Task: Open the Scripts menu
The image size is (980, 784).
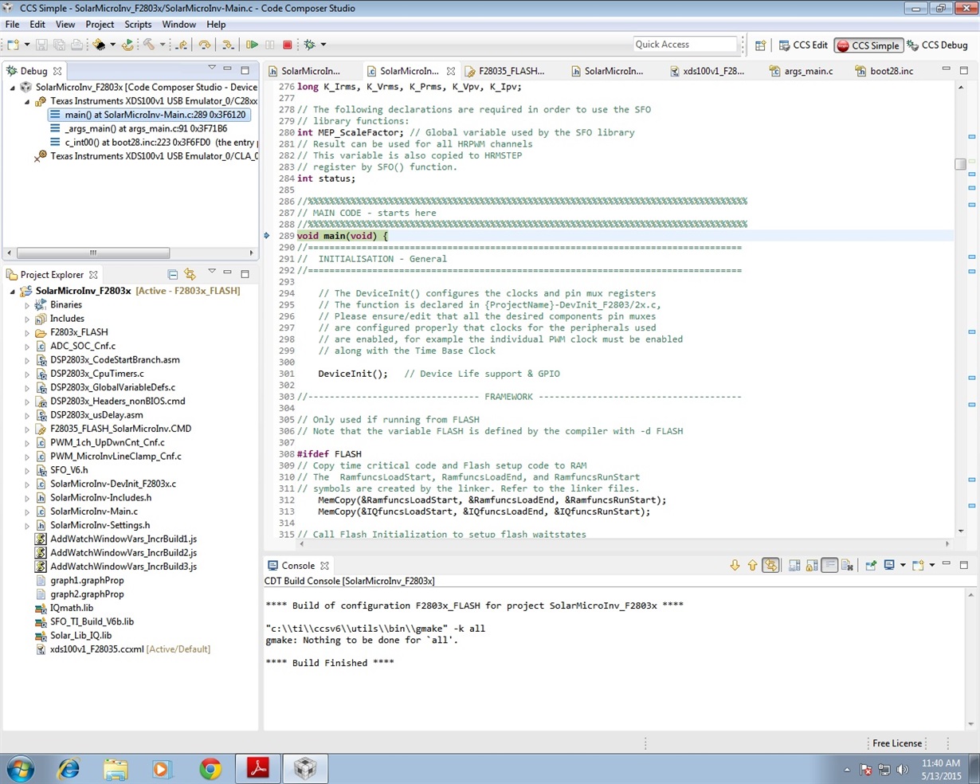Action: pyautogui.click(x=138, y=25)
